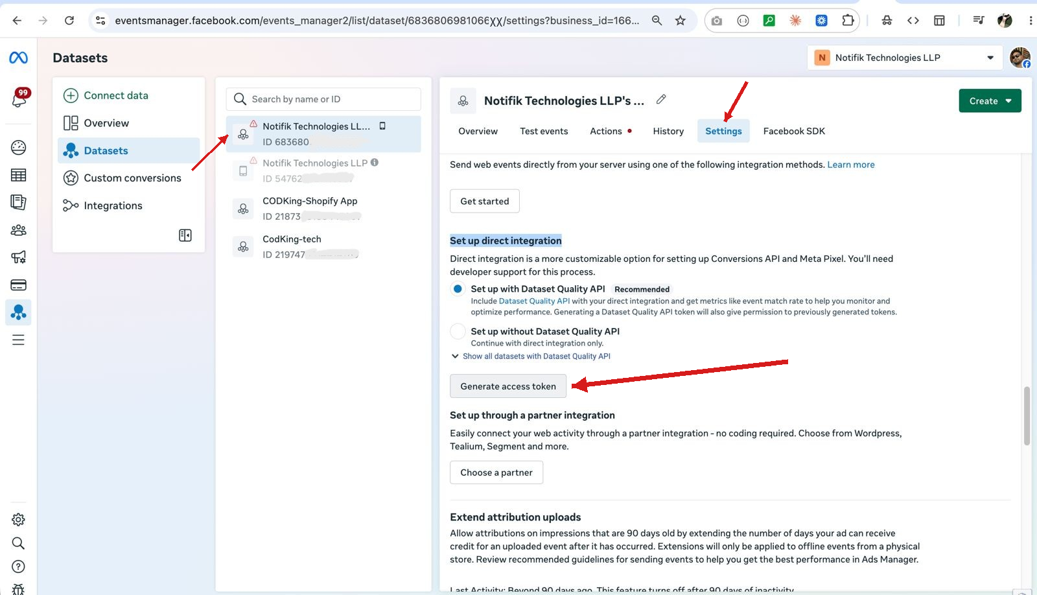1037x595 pixels.
Task: Open the billing card icon in sidebar
Action: click(18, 285)
